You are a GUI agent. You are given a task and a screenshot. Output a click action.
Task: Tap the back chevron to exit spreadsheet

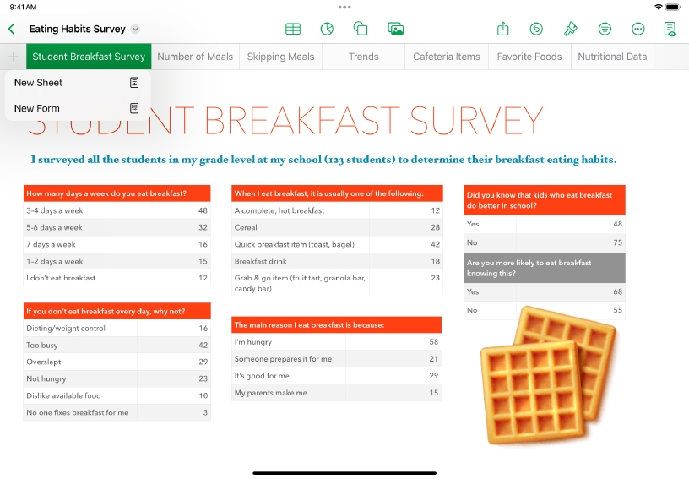(12, 29)
